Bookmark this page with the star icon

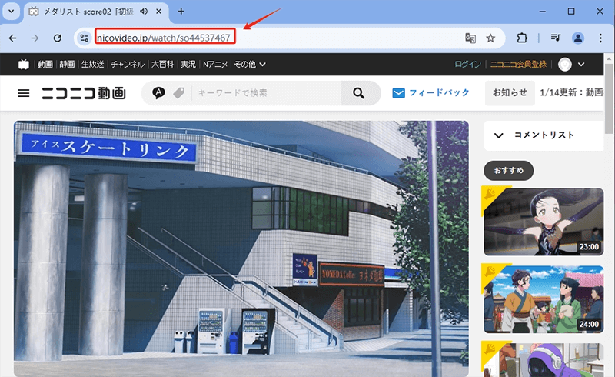click(490, 38)
